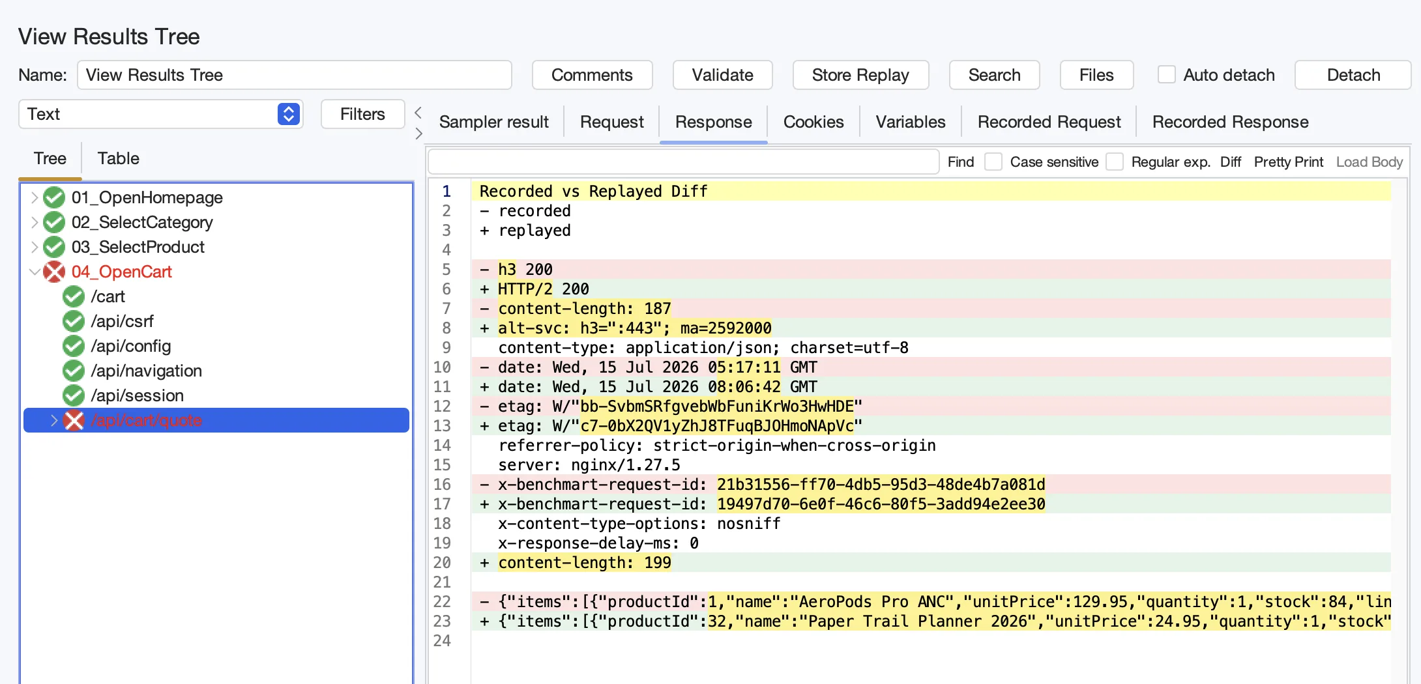Click the Pretty Print button

1288,162
